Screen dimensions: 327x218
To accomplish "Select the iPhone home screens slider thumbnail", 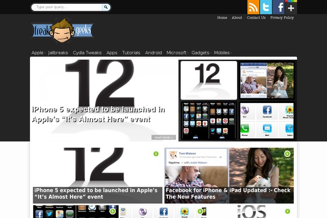I will [209, 120].
